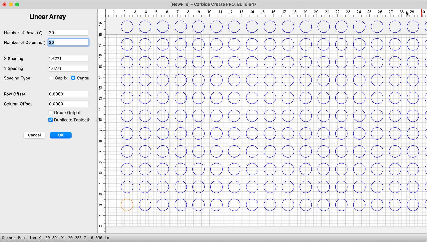Click the horizontal ruler above the canvas
This screenshot has height=242, width=427.
click(x=240, y=12)
